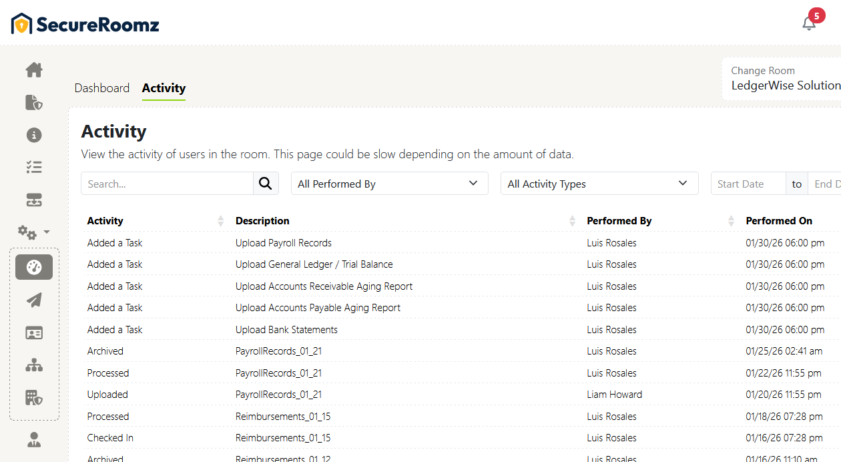The image size is (841, 462).
Task: Expand the All Activity Types dropdown
Action: tap(599, 183)
